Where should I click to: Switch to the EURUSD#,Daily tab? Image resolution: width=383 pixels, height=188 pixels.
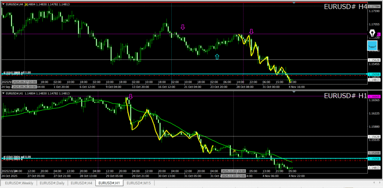pyautogui.click(x=53, y=183)
